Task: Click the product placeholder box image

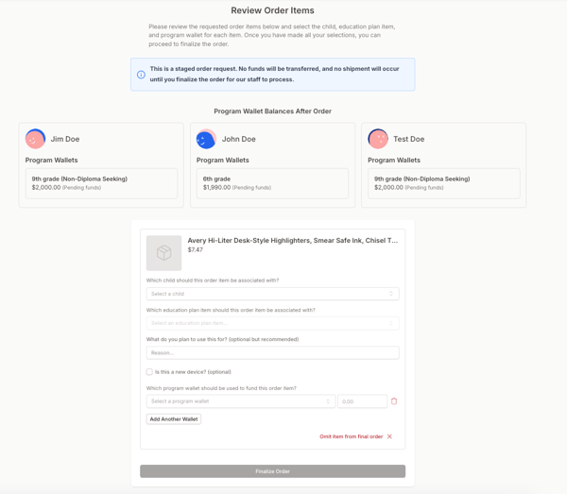Action: coord(163,253)
